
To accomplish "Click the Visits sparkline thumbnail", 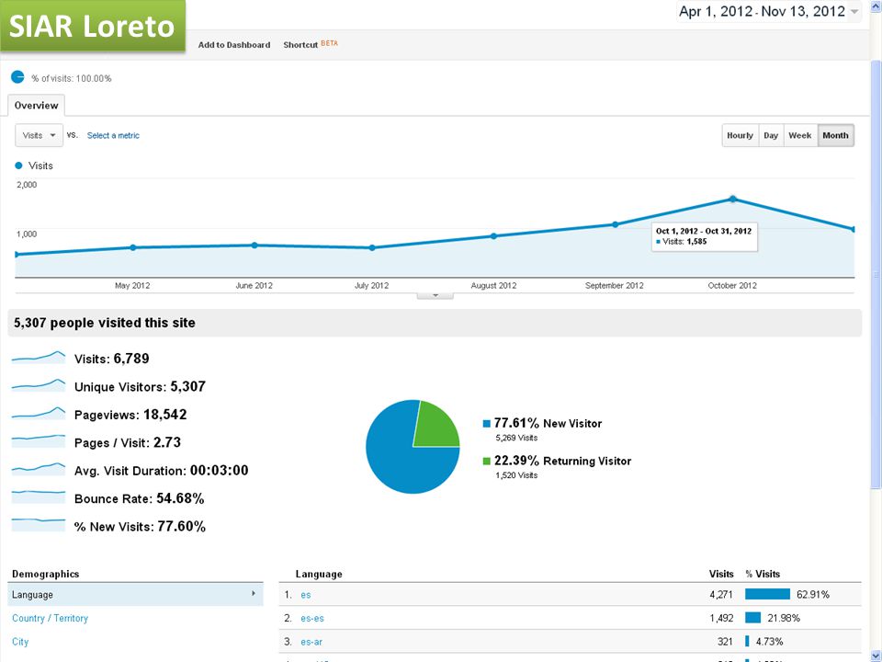I will (39, 358).
